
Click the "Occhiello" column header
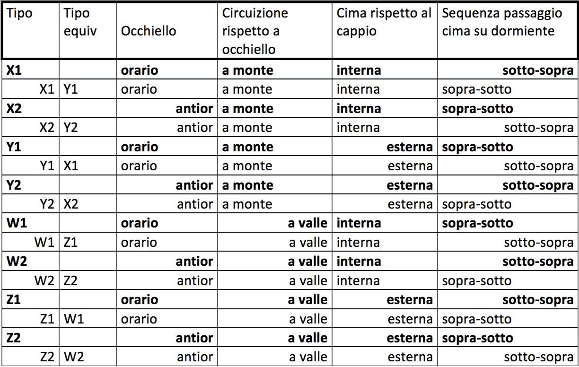pos(149,31)
